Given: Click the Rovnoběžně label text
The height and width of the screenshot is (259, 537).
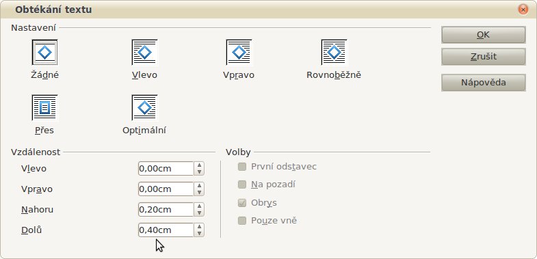Looking at the screenshot, I should tap(334, 75).
